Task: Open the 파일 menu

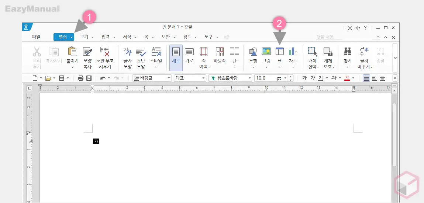Action: [36, 37]
